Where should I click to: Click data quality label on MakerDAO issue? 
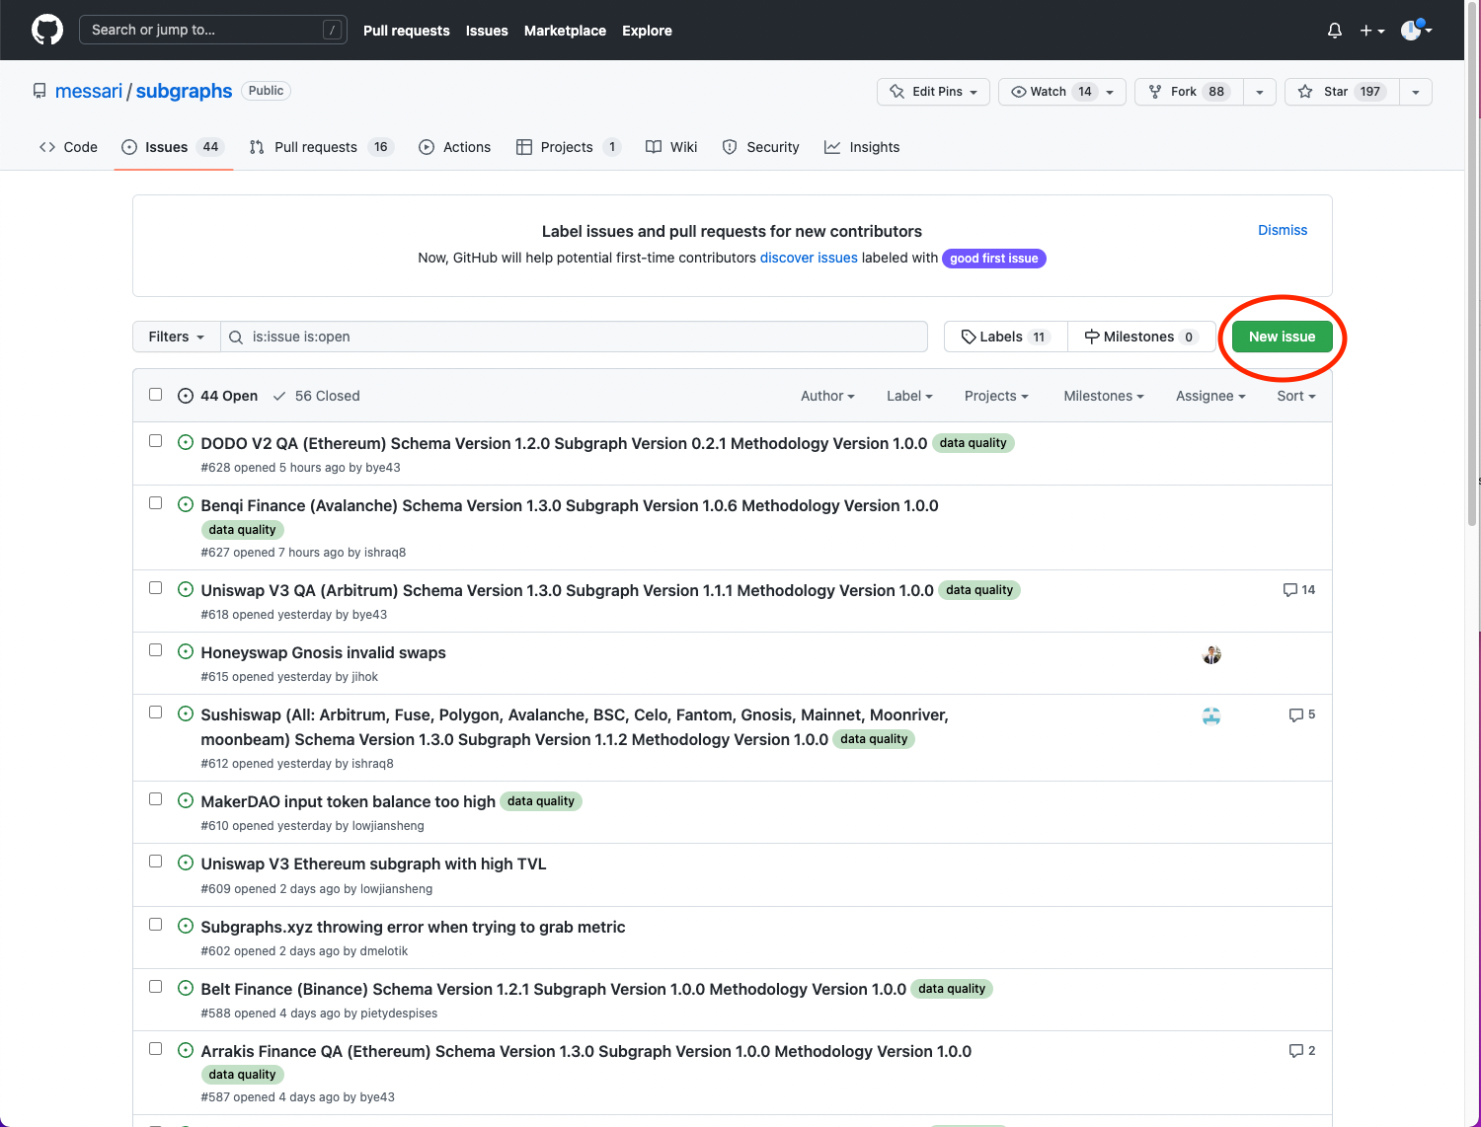(x=541, y=801)
